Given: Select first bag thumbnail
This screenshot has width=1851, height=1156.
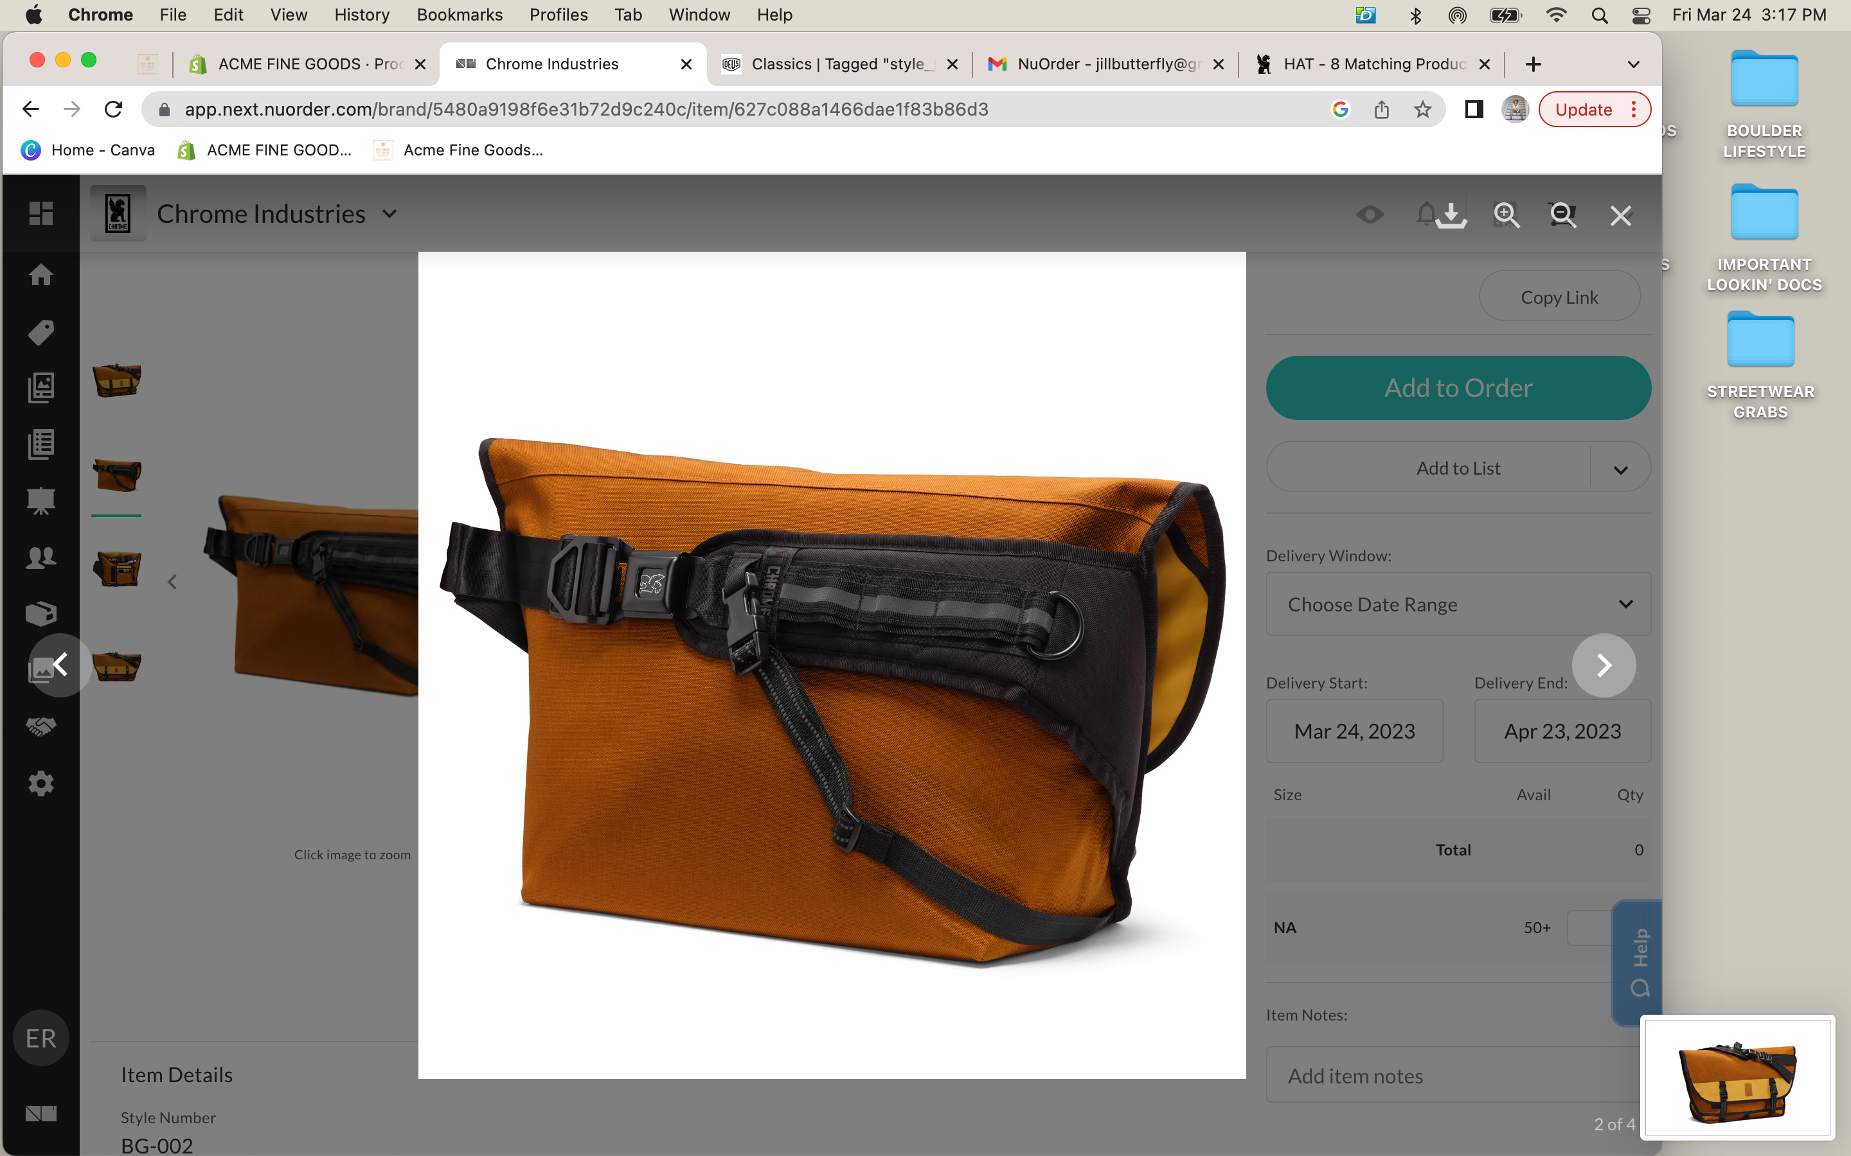Looking at the screenshot, I should point(117,380).
